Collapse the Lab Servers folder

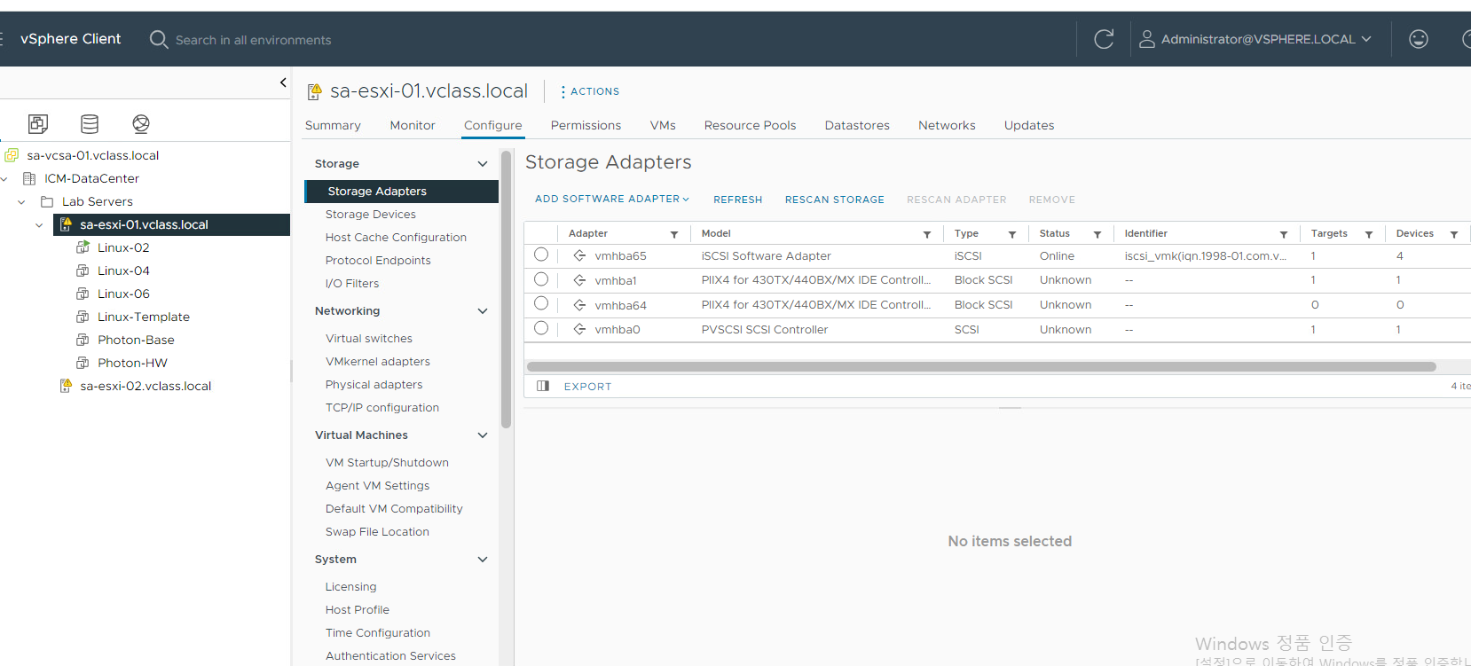tap(21, 202)
